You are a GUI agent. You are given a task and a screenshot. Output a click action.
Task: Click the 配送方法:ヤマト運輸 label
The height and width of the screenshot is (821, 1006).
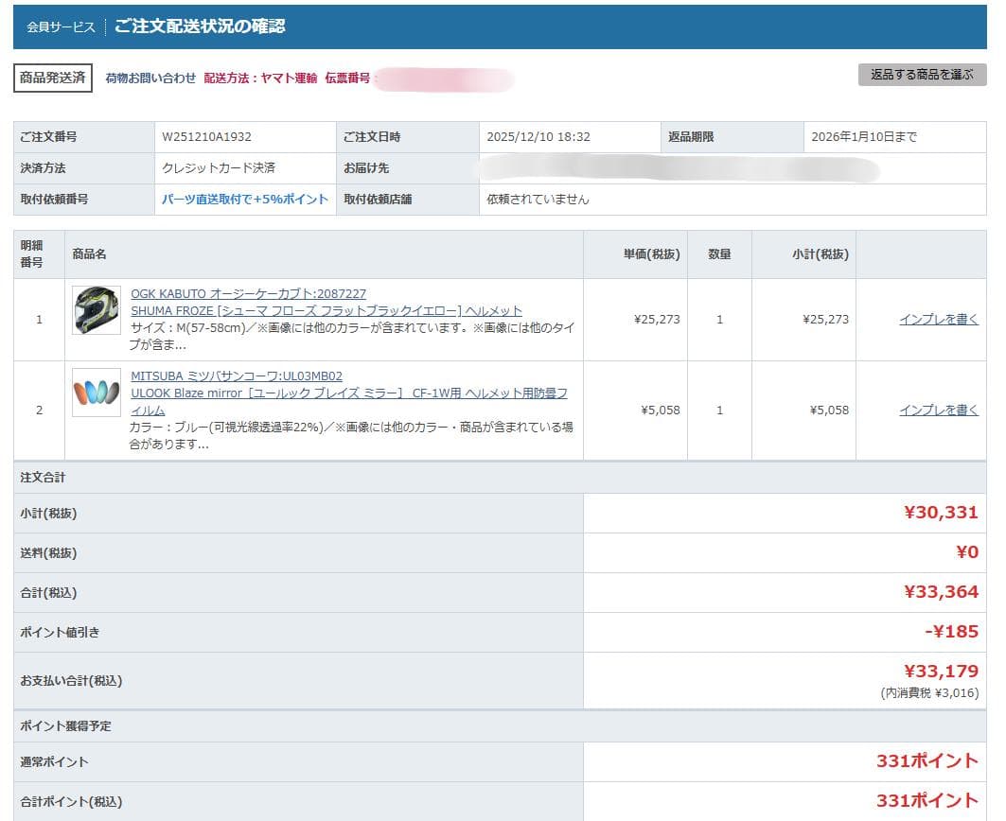[x=260, y=79]
